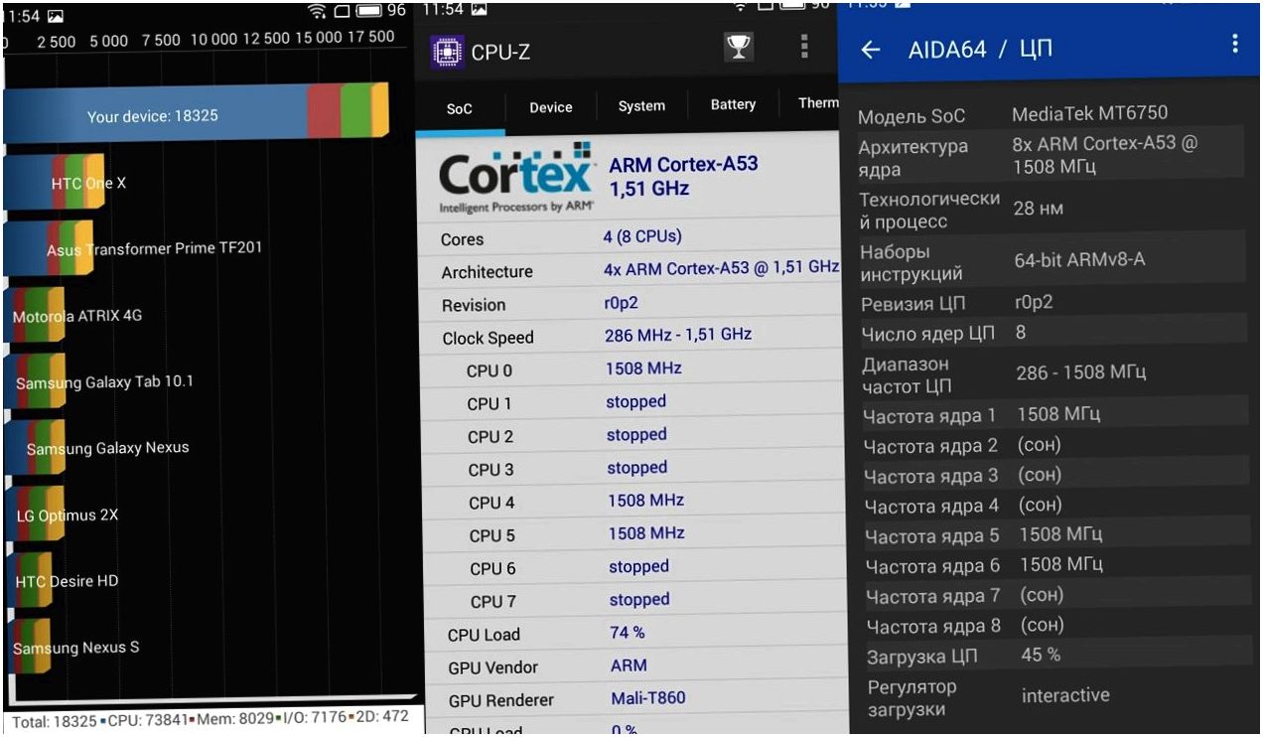Open the CPU-Z overflow menu
This screenshot has height=737, width=1263.
[804, 47]
